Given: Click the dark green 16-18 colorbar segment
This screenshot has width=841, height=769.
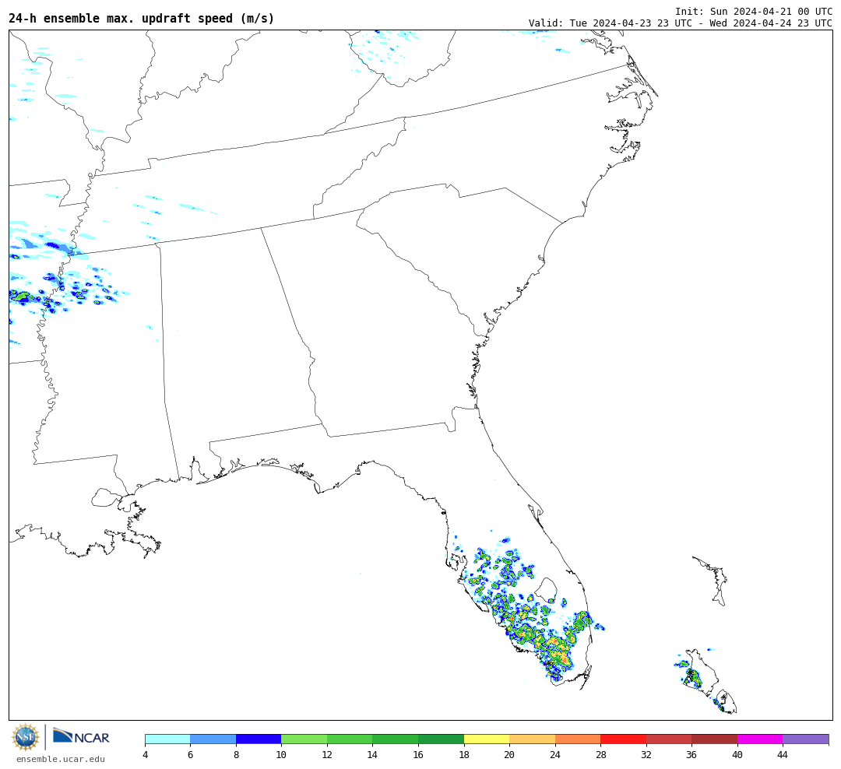Looking at the screenshot, I should (441, 739).
